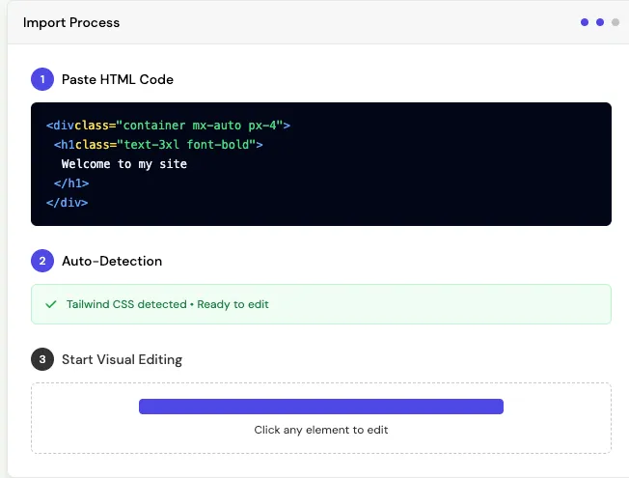The image size is (629, 478).
Task: Click the Import Process title
Action: pyautogui.click(x=71, y=22)
